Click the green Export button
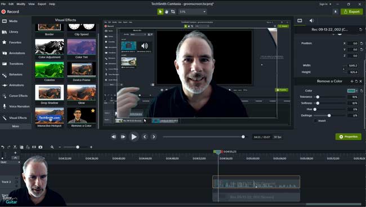366x207 pixels. tap(352, 12)
